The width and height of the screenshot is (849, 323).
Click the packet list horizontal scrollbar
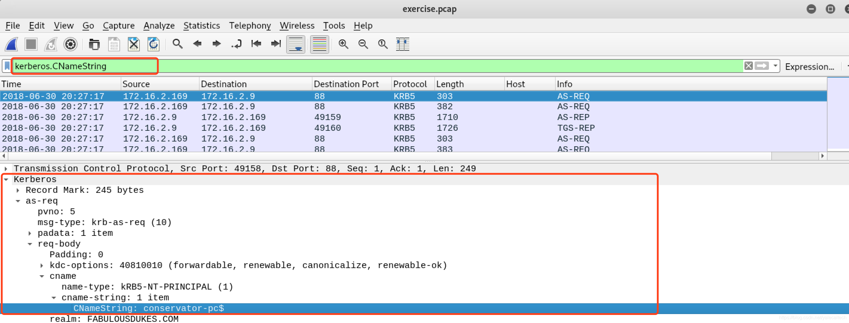coord(396,156)
